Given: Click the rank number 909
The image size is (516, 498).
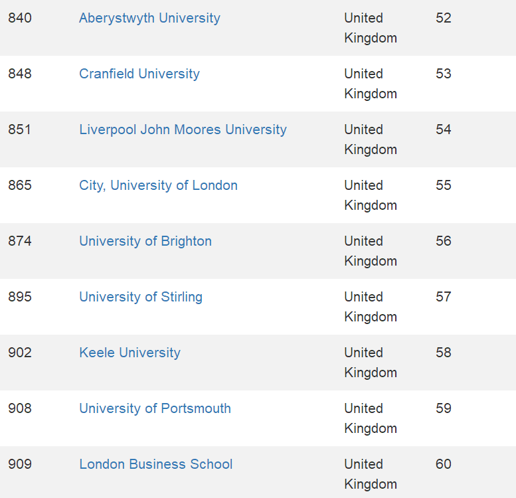Looking at the screenshot, I should (x=20, y=464).
